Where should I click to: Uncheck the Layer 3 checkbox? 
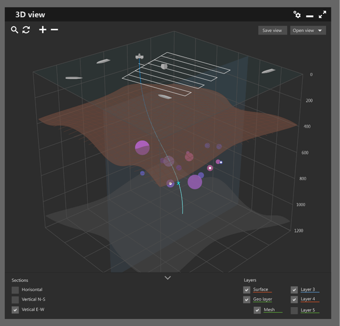[294, 290]
